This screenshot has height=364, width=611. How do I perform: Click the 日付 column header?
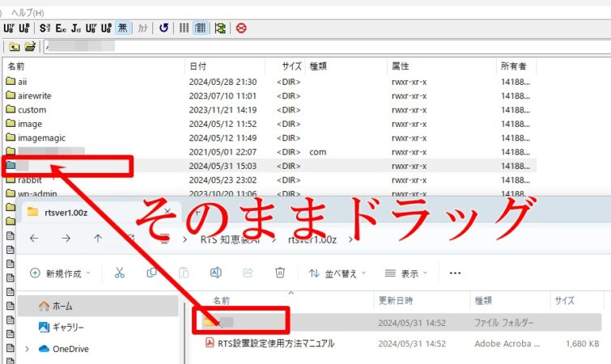point(197,66)
